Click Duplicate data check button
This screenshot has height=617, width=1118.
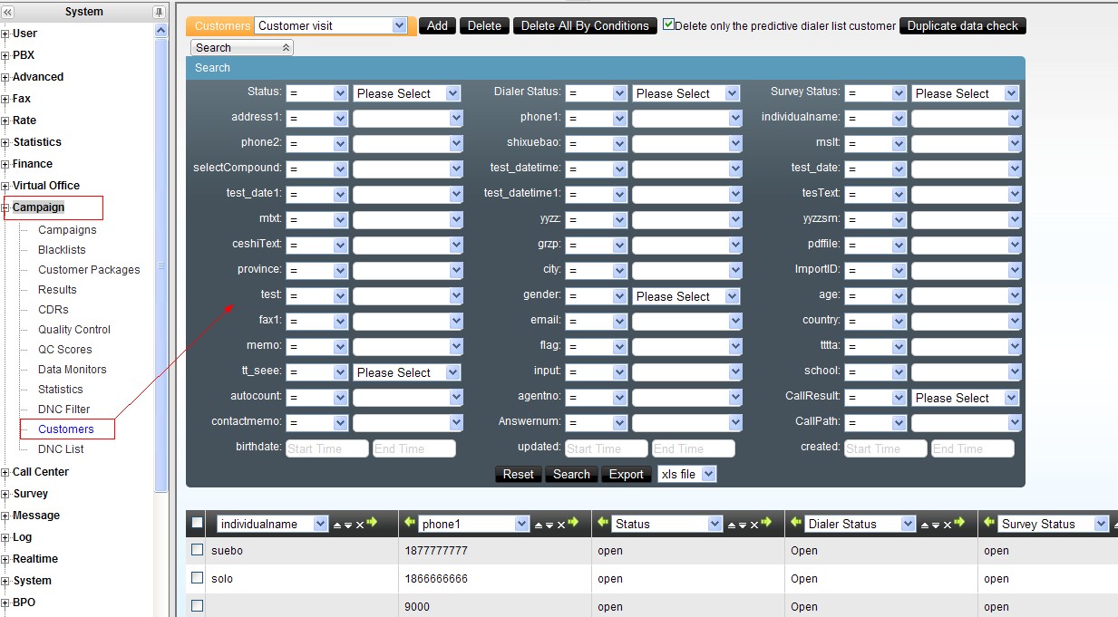tap(962, 25)
